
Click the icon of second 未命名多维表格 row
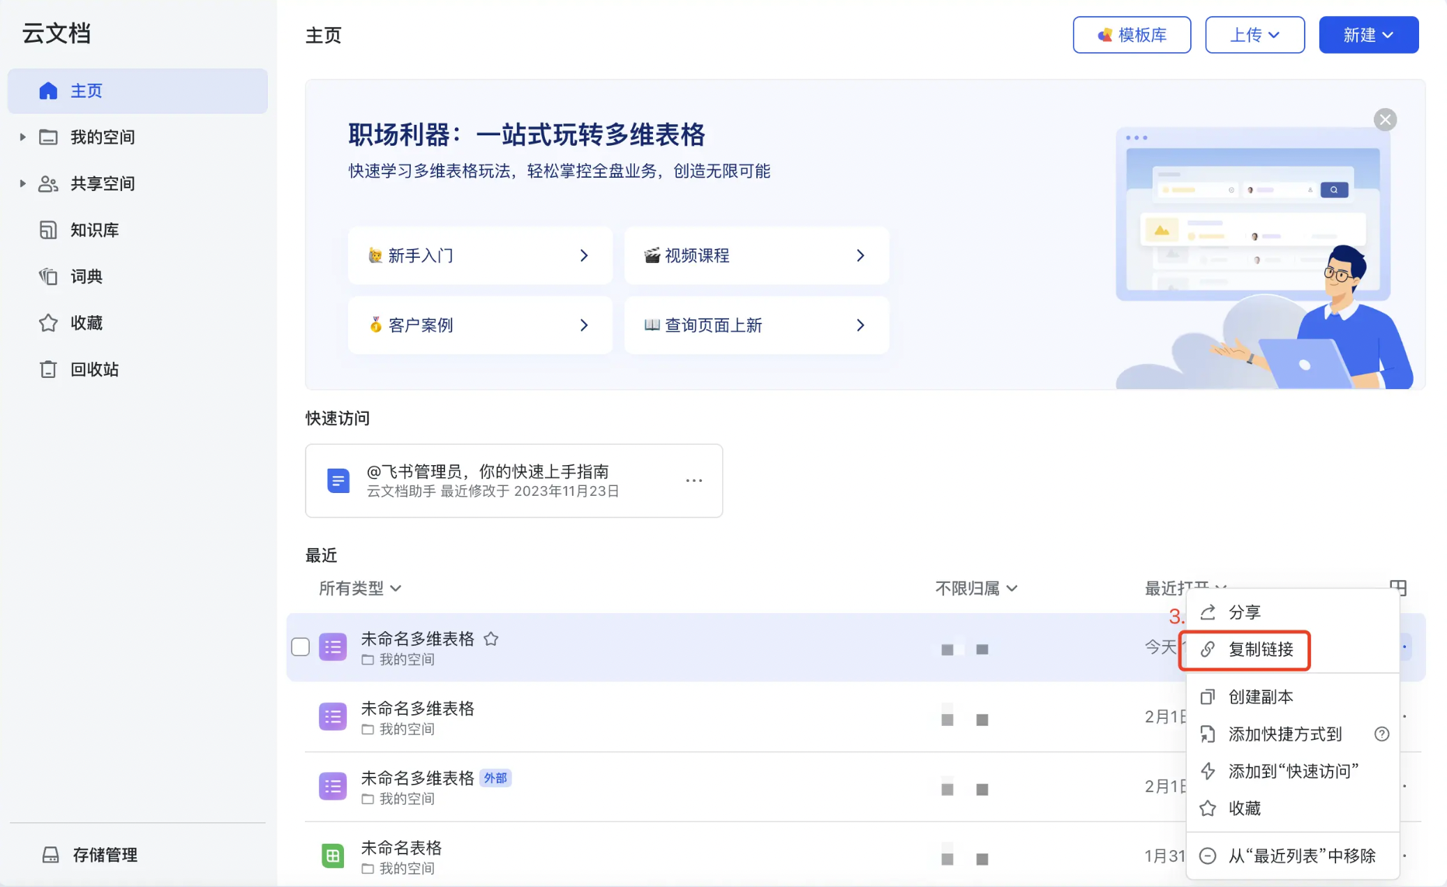tap(333, 717)
